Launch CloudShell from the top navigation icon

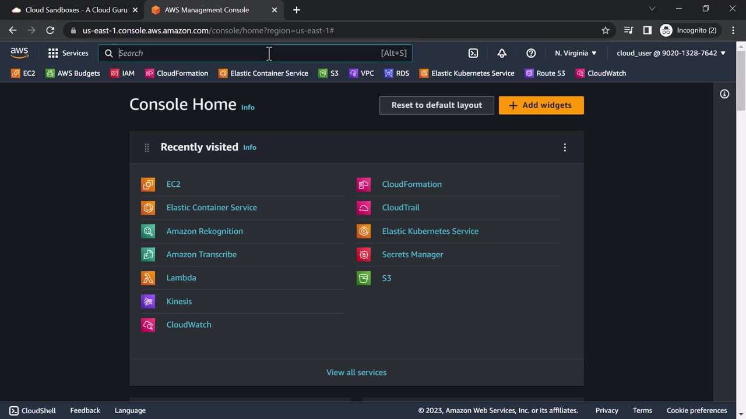[x=473, y=53]
